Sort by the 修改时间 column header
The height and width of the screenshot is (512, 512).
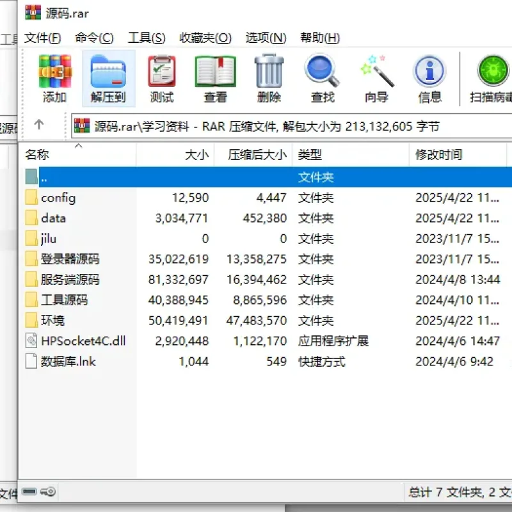[x=458, y=154]
